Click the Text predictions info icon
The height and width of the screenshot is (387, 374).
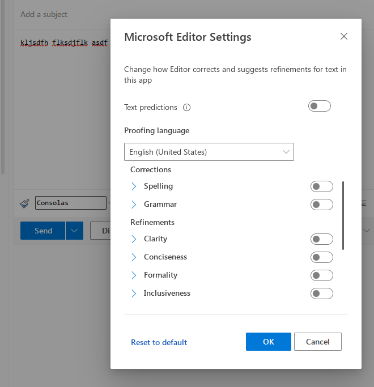[x=186, y=108]
